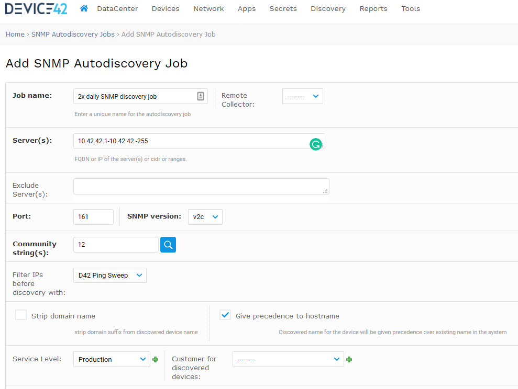The image size is (518, 389).
Task: Open the Tools menu
Action: click(411, 8)
